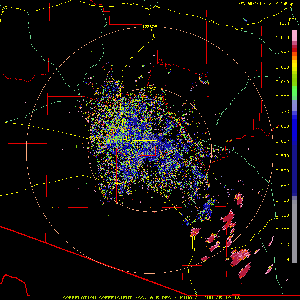Click the bottom Correlation Coefficient KIWA caption
The height and width of the screenshot is (300, 300).
click(x=151, y=298)
